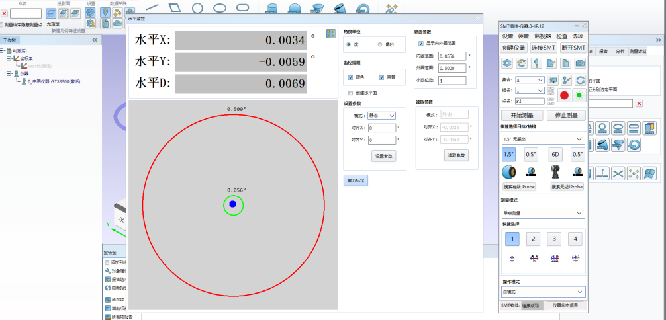Enable the 创建水平面 checkbox
Viewport: 666px width, 320px height.
click(351, 93)
